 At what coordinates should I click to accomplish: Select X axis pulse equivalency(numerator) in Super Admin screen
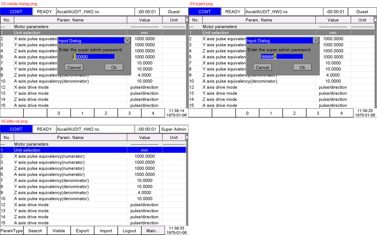tap(93, 156)
